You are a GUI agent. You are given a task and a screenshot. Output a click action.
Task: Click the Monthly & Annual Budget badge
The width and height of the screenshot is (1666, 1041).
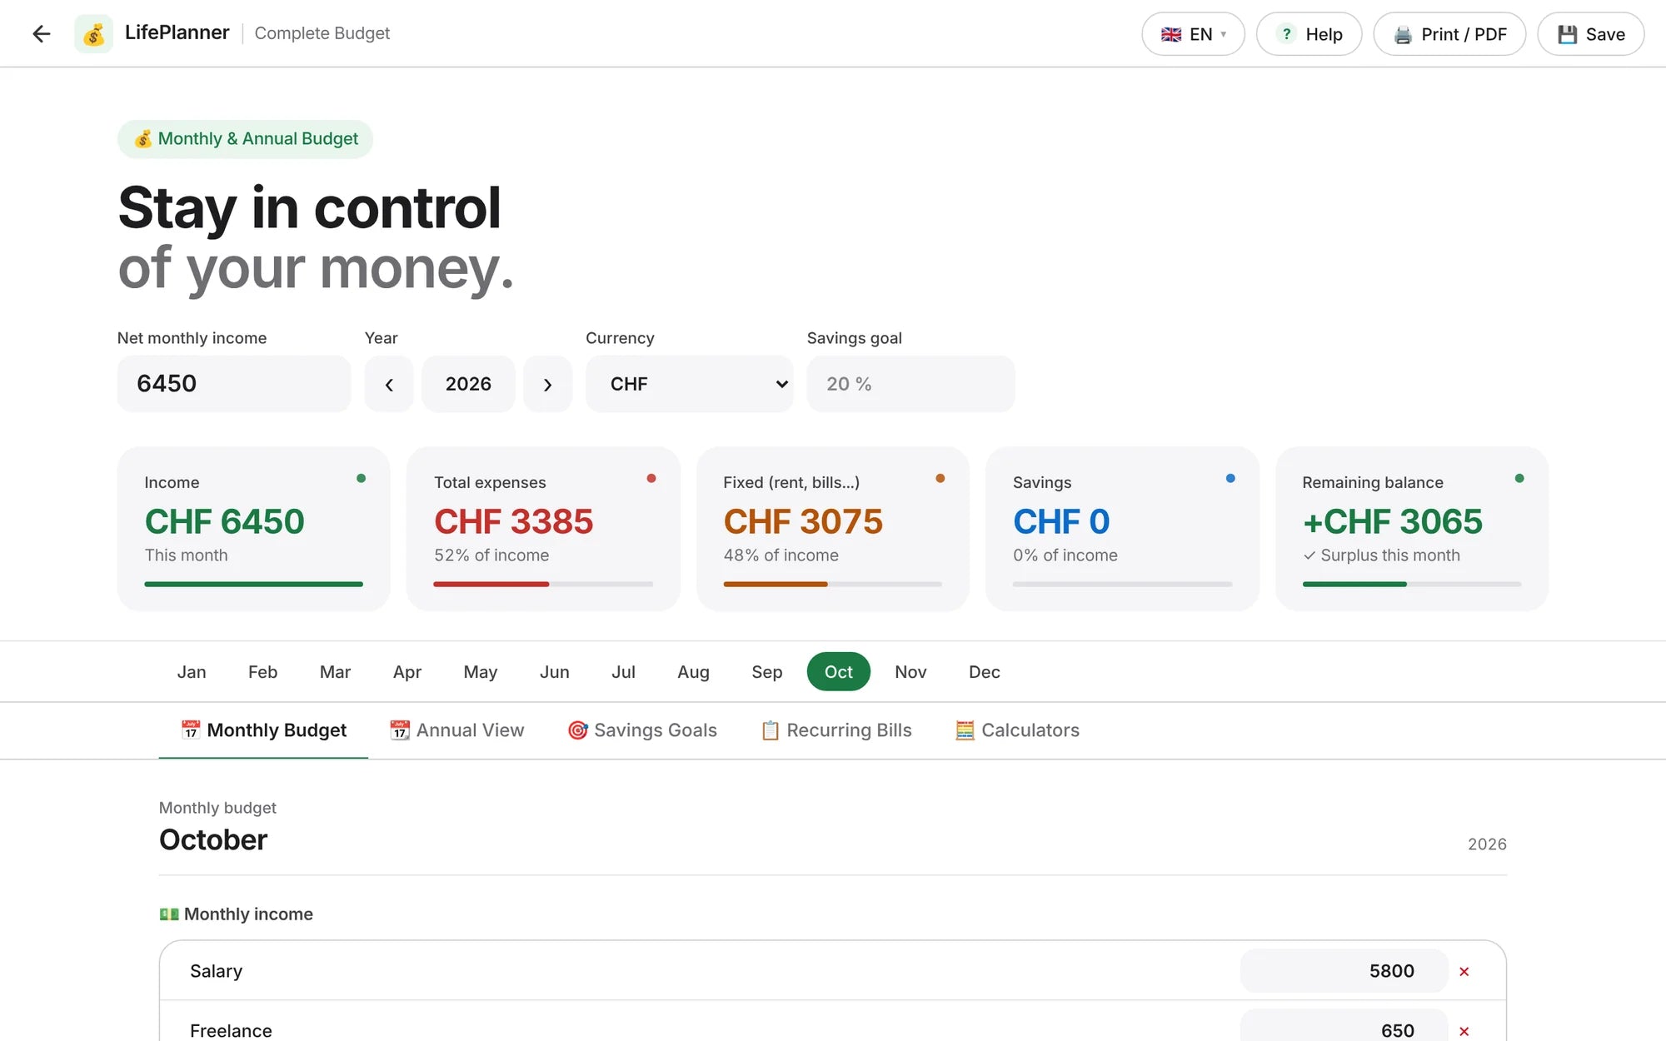245,139
